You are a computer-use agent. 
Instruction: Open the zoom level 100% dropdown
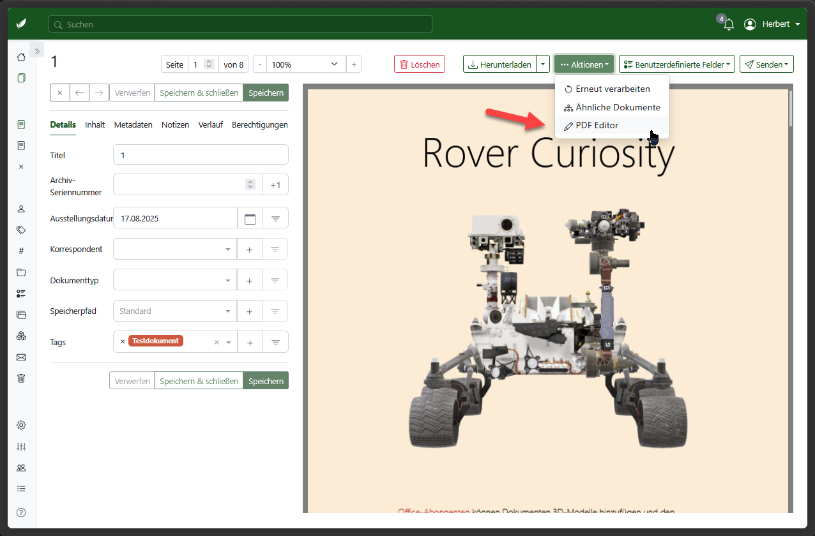pos(306,64)
